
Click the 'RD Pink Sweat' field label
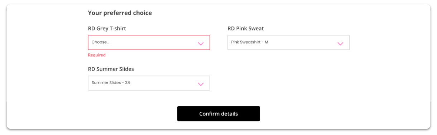[x=246, y=29]
